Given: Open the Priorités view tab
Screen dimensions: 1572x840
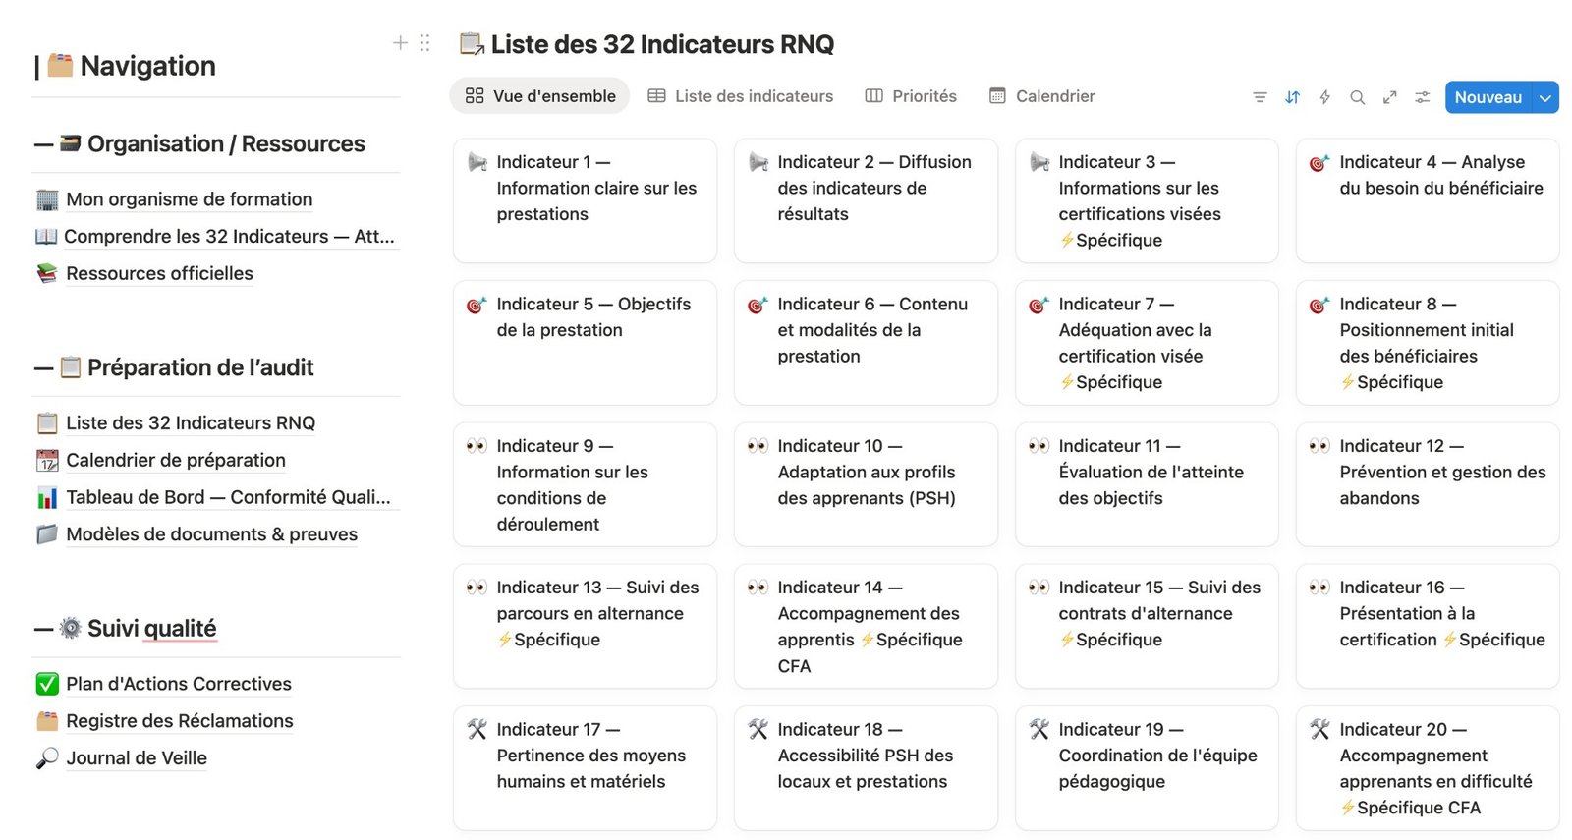Looking at the screenshot, I should 911,96.
